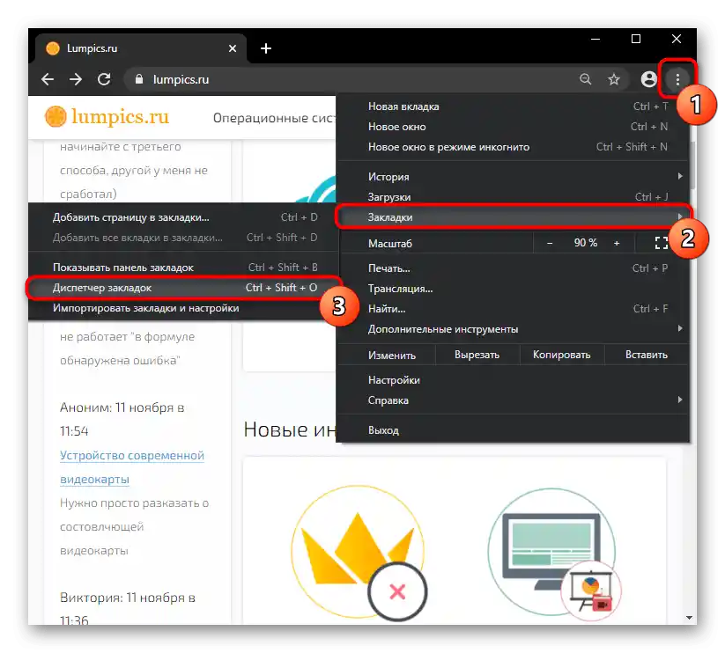Open the crown with X article thumbnail
Viewport: 725px width, 653px height.
[x=359, y=553]
